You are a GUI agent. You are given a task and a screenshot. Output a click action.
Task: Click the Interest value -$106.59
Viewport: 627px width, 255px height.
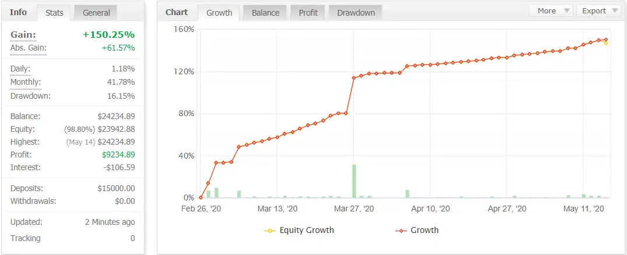[119, 167]
